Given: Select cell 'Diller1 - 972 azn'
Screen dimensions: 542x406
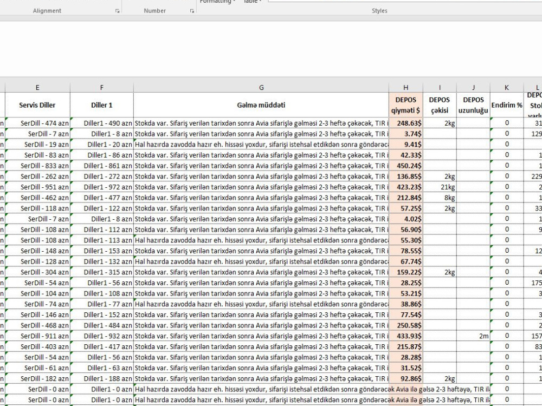Looking at the screenshot, I should (102, 187).
